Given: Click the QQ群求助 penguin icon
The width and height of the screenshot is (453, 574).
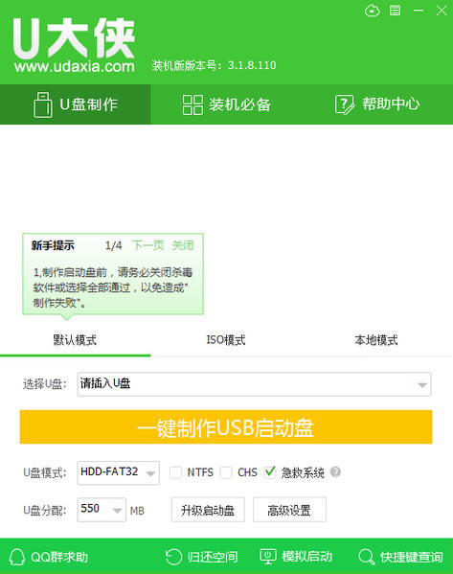Looking at the screenshot, I should coord(16,557).
